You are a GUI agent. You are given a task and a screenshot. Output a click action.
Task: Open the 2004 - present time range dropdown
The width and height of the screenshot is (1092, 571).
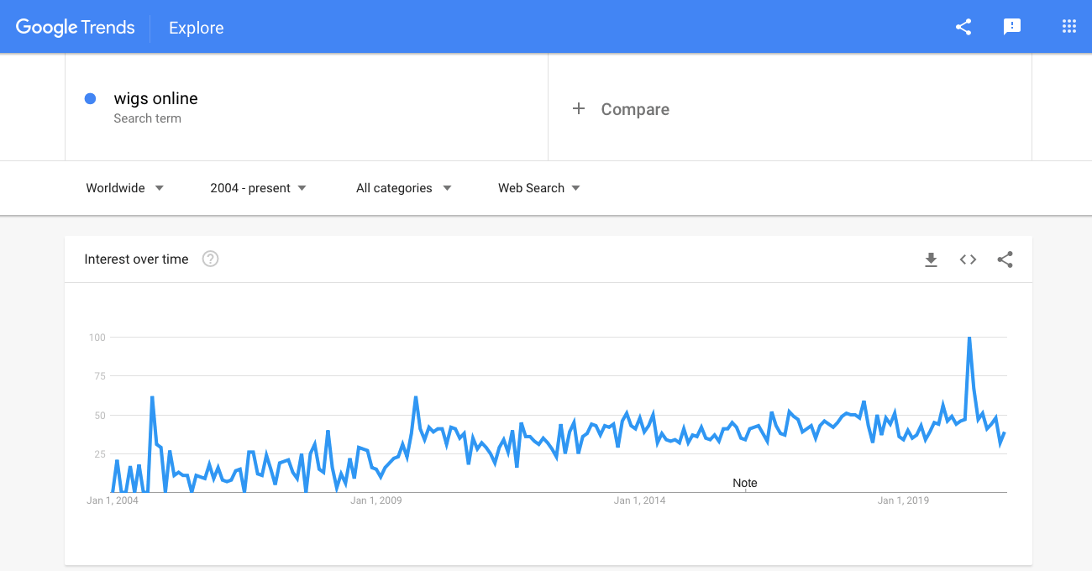click(x=259, y=188)
